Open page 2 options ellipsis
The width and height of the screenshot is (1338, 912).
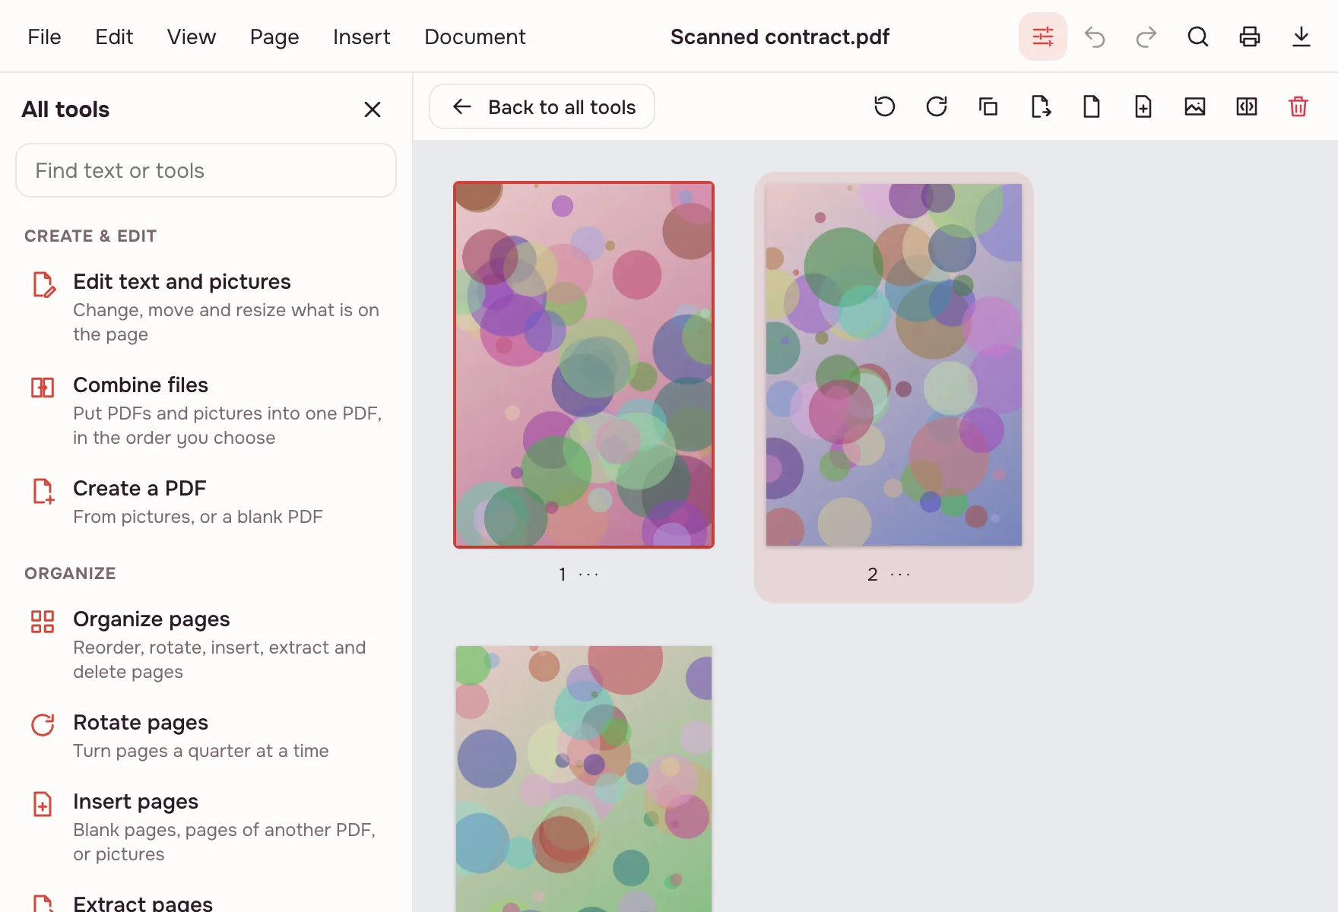point(900,575)
